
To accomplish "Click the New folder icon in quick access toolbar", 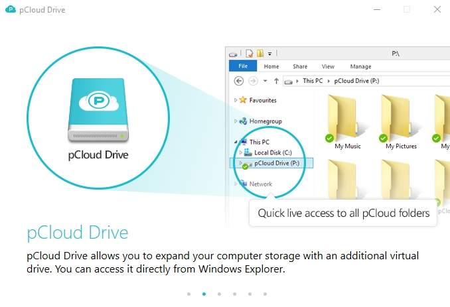I will (x=260, y=53).
